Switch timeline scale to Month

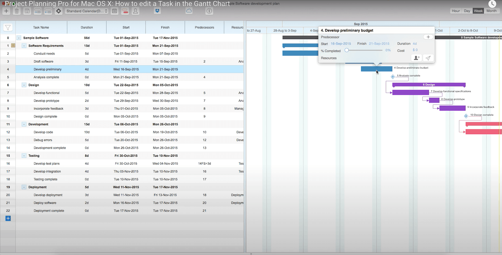491,11
